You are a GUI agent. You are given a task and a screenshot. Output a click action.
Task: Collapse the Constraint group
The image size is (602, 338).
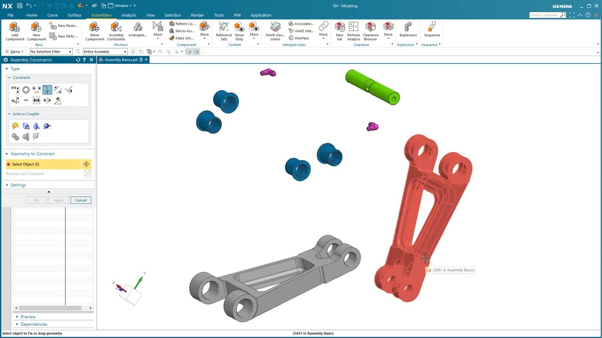point(9,77)
